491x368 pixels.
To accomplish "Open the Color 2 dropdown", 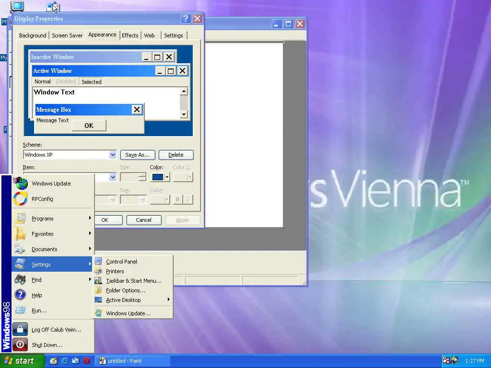I will tap(183, 177).
